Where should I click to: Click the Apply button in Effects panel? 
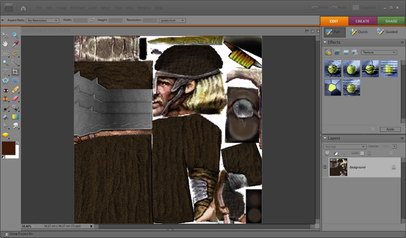coord(390,129)
